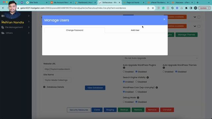Viewport: 212px width, 119px height.
Task: Click the Clone button
Action: click(97, 110)
